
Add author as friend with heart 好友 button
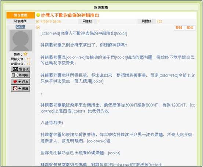(x=21, y=82)
